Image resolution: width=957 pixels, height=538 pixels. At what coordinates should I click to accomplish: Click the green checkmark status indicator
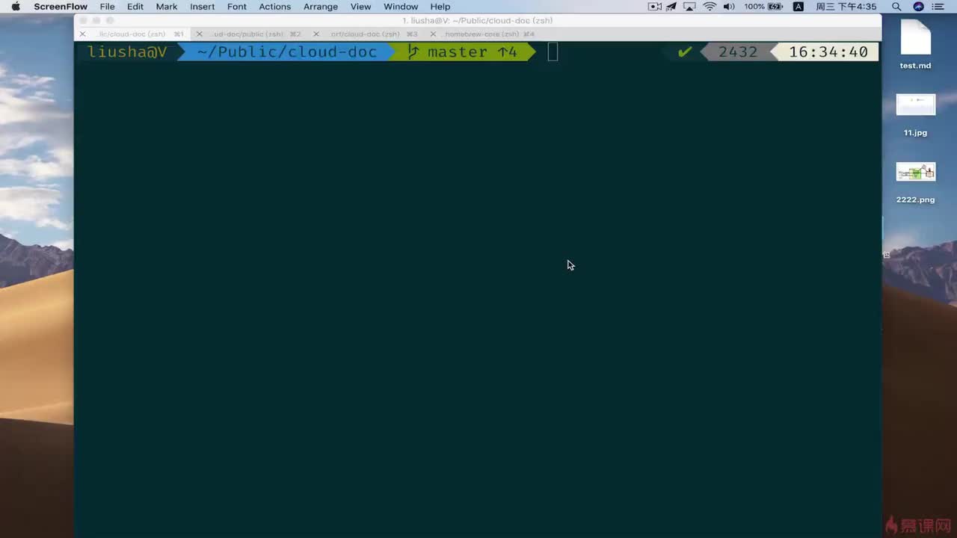685,52
